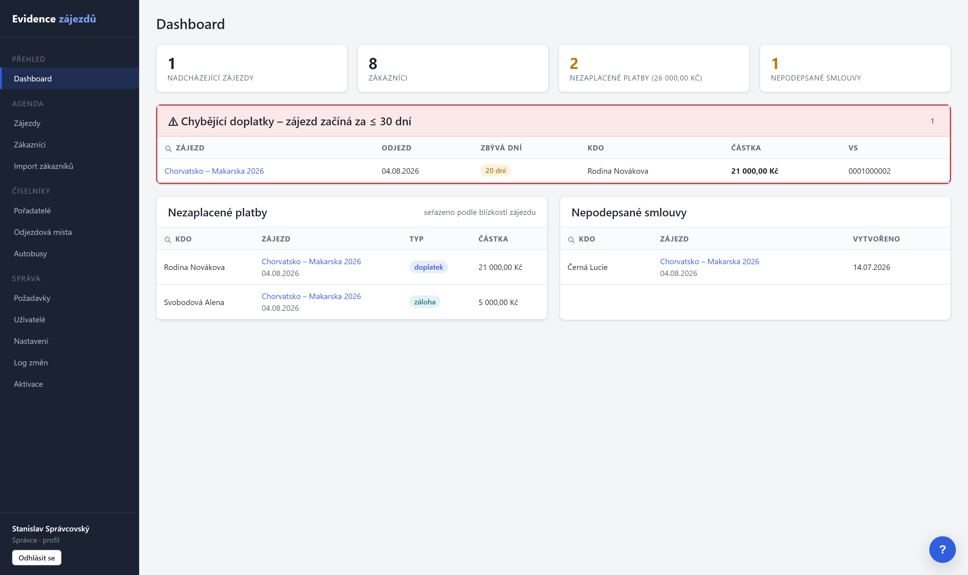The image size is (968, 575).
Task: Open the profil link under user name
Action: coord(51,540)
